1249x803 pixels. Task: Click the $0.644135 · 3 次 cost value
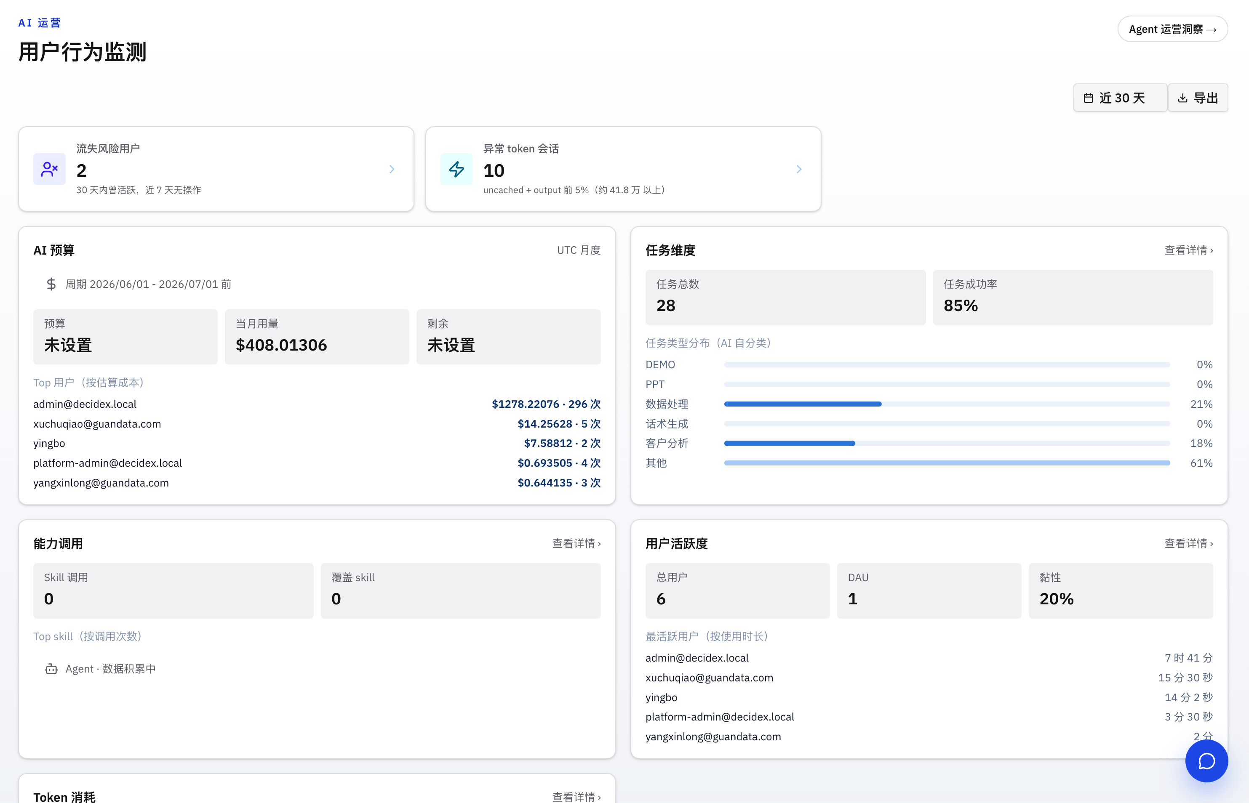point(559,483)
